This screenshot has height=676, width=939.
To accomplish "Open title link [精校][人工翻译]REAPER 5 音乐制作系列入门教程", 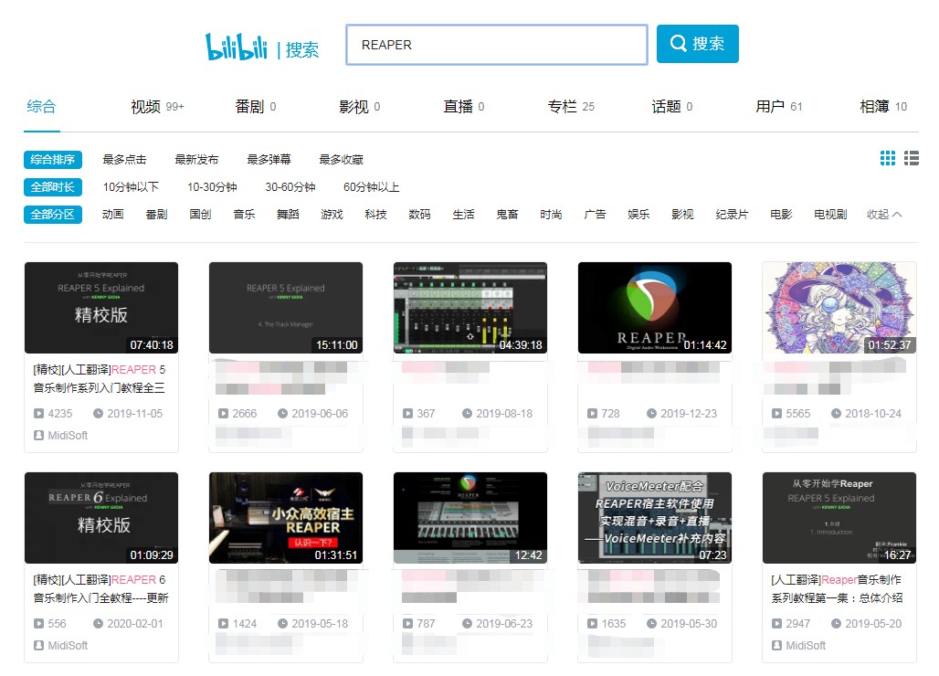I will point(100,379).
